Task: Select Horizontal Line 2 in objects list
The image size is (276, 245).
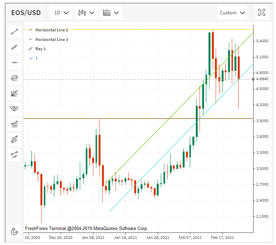Action: [48, 30]
